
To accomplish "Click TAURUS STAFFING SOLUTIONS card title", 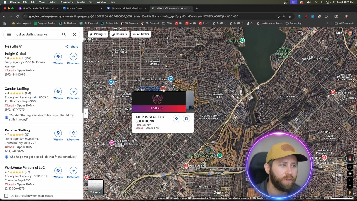I will tap(150, 119).
